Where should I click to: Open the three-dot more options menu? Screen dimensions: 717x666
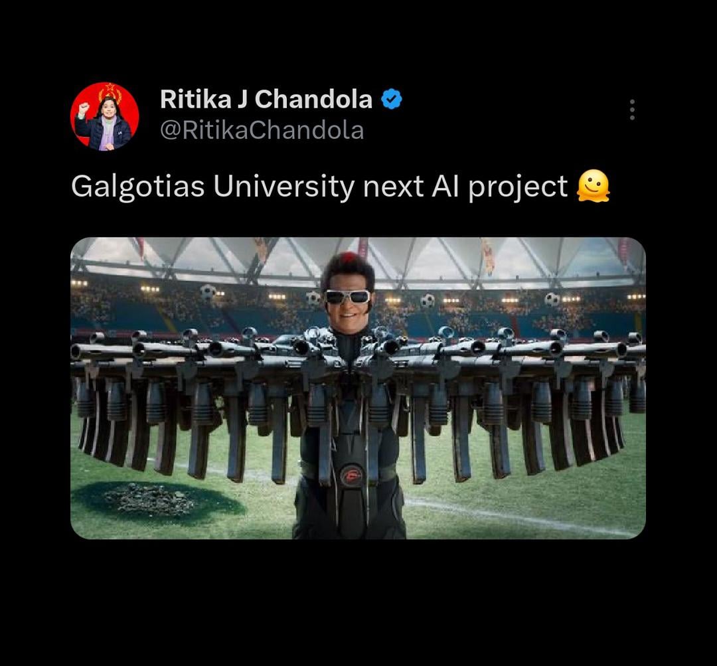coord(632,110)
